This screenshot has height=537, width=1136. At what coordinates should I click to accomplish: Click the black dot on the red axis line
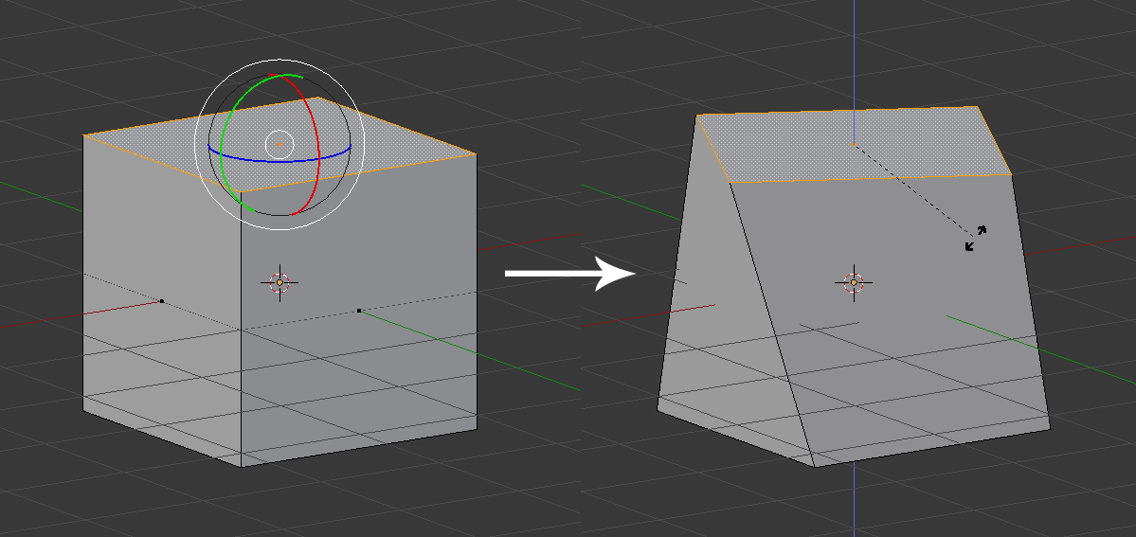coord(162,301)
